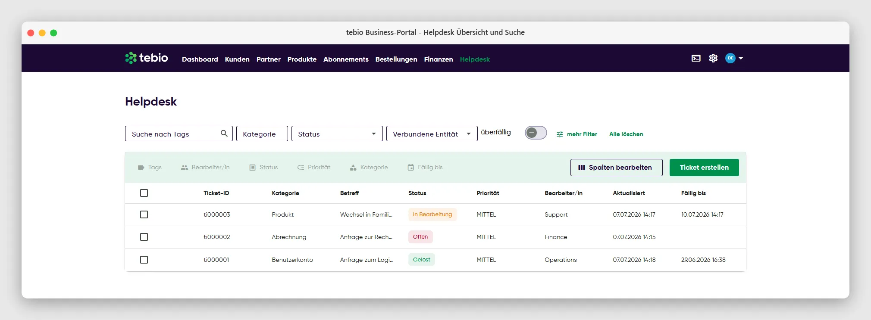The image size is (871, 320).
Task: Open the terminal console icon
Action: point(696,58)
